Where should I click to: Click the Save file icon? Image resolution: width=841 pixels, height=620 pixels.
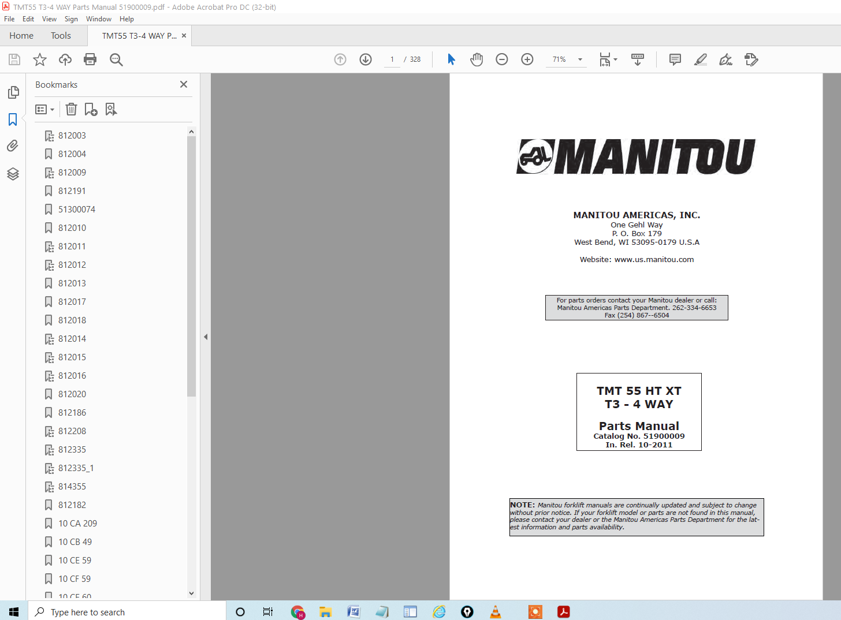(14, 59)
